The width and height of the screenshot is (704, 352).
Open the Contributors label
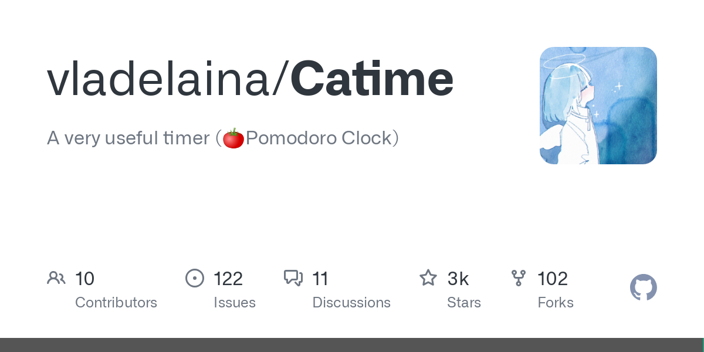point(116,303)
